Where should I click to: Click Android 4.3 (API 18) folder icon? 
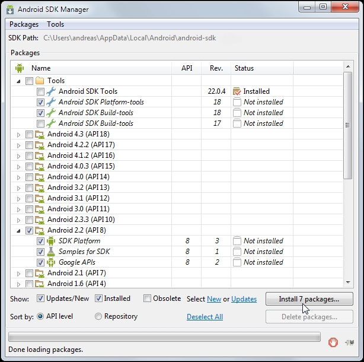[x=40, y=135]
